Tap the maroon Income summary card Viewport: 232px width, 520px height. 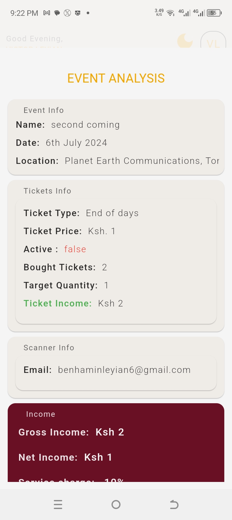click(116, 445)
